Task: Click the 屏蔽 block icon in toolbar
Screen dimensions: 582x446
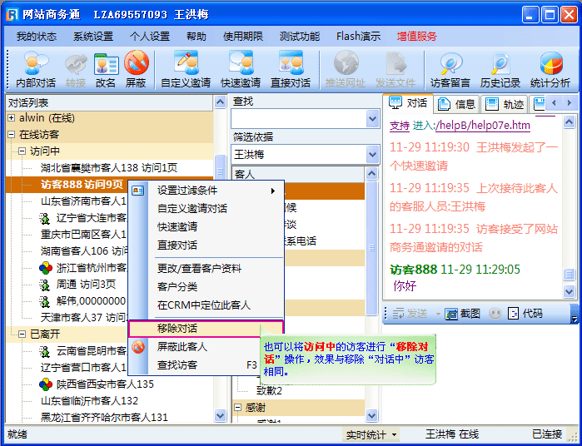Action: tap(136, 69)
